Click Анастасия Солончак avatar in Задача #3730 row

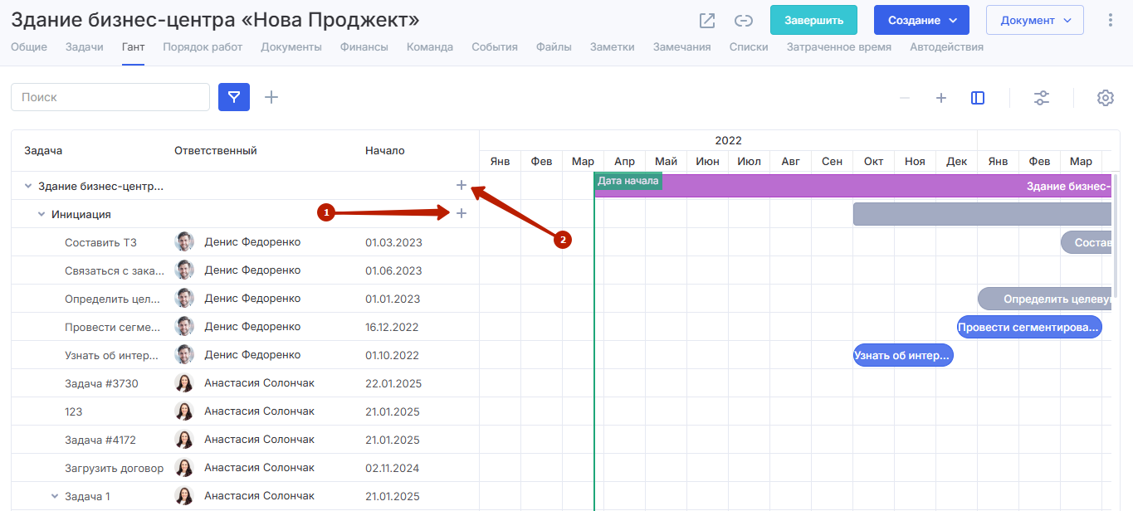coord(184,382)
